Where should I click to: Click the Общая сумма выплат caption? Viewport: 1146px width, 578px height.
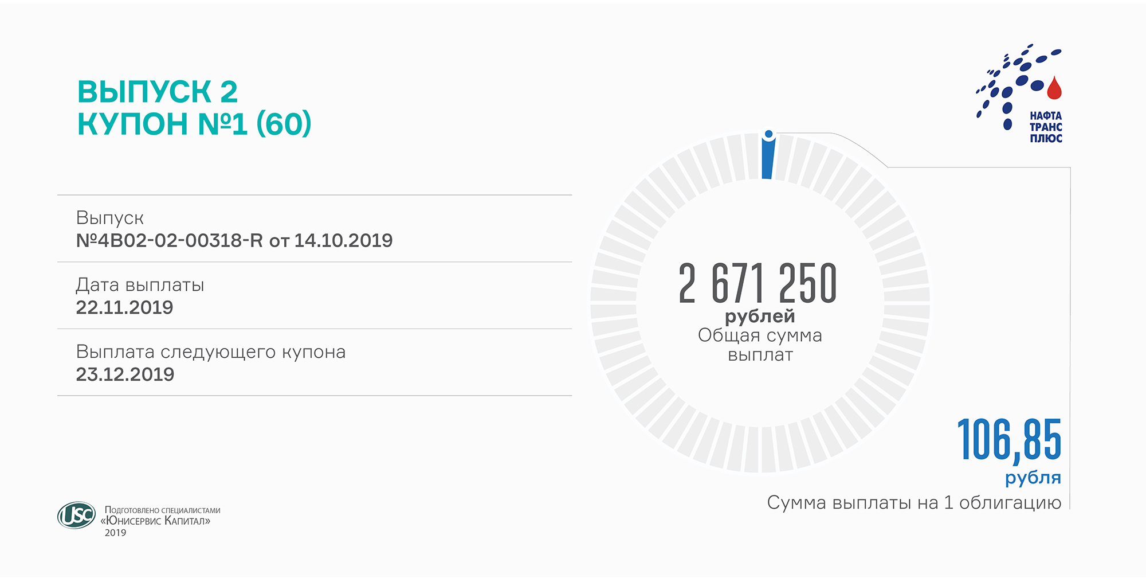click(x=760, y=345)
